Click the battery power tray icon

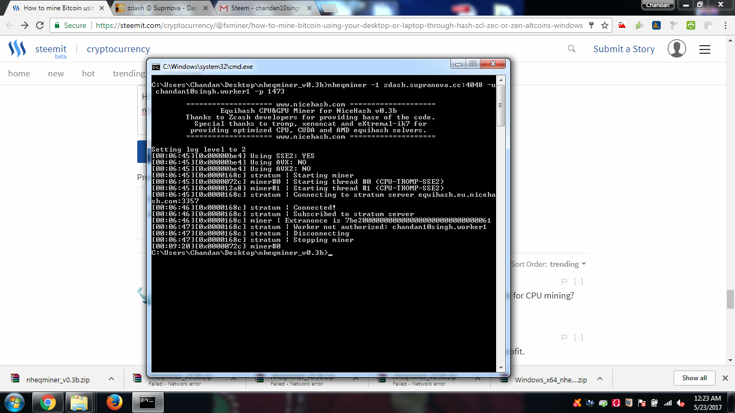click(x=655, y=403)
